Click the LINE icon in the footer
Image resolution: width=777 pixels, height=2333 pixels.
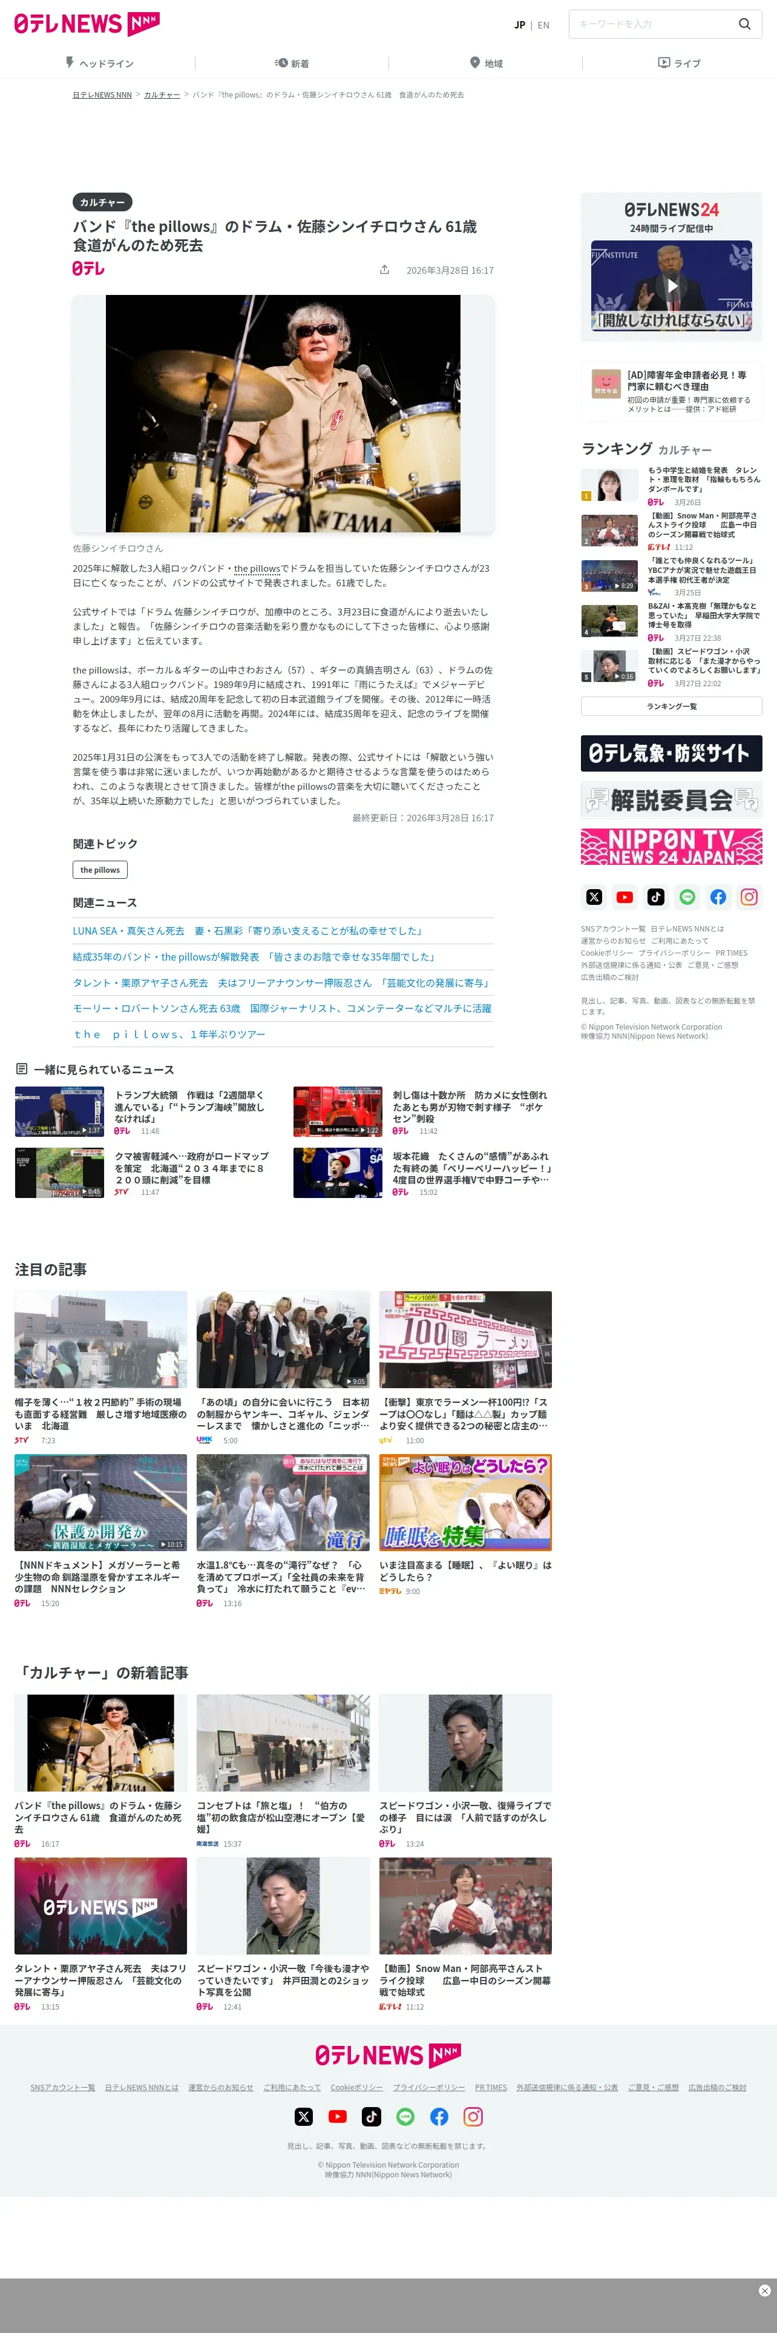click(405, 2117)
